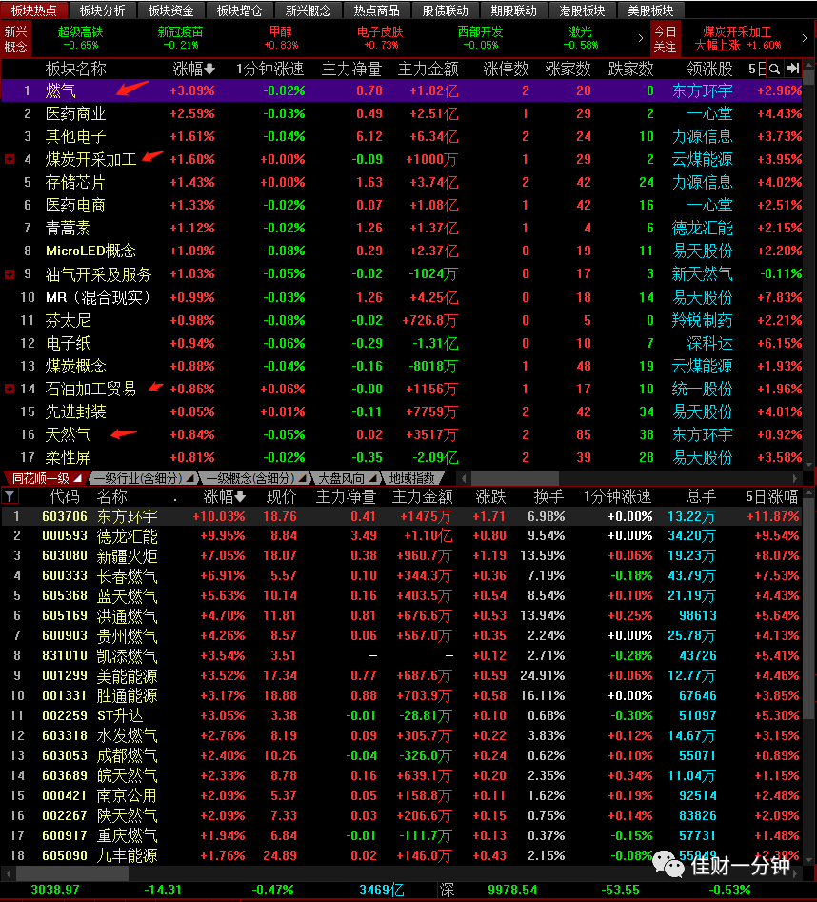Open the 同花顺一级 tab dropdown triangle
This screenshot has width=817, height=902.
(78, 478)
